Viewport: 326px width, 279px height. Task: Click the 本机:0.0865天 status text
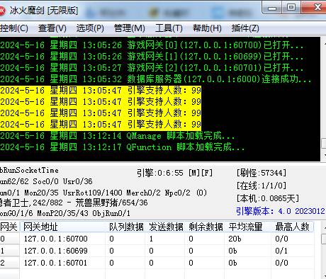(268, 198)
